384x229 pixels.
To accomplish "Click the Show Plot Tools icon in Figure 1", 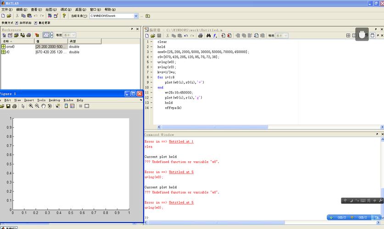I will pos(87,106).
